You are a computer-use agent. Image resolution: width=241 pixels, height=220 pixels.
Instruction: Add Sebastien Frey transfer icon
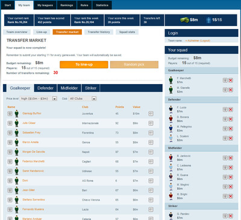point(151,133)
